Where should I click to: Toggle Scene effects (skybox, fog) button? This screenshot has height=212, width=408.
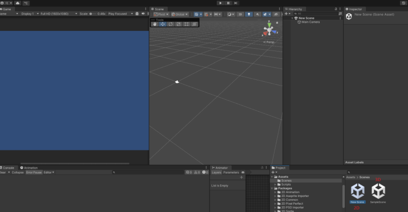(265, 14)
